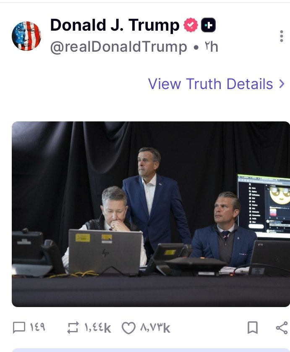The width and height of the screenshot is (290, 352).
Task: View the likes count number
Action: pyautogui.click(x=155, y=328)
